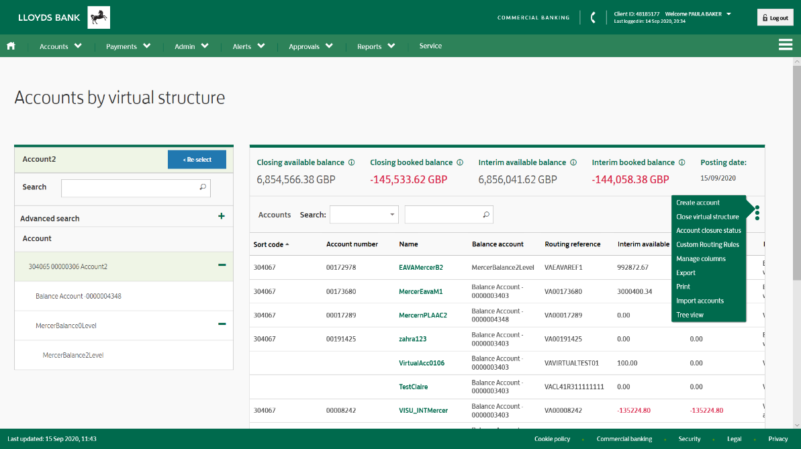Click the Re-select button
Screen dimensions: 801x449
[197, 159]
